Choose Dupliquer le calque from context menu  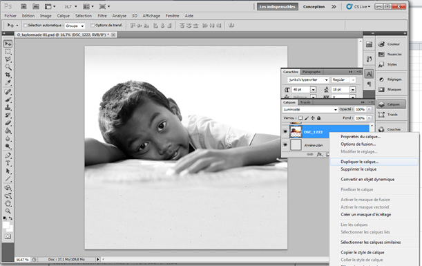[x=374, y=162]
